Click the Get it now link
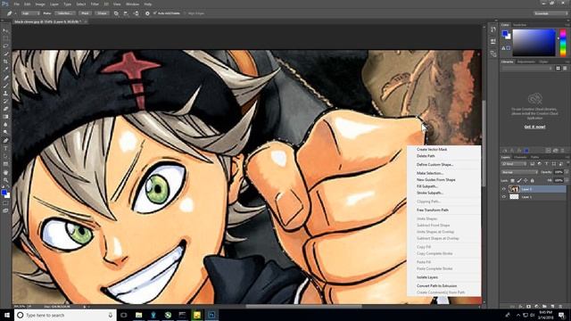This screenshot has width=571, height=321. (x=534, y=127)
